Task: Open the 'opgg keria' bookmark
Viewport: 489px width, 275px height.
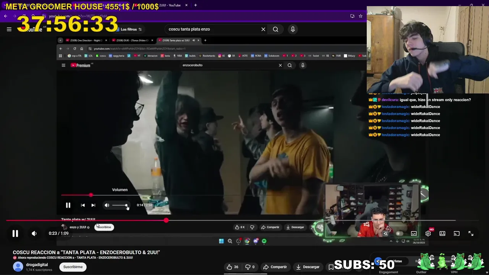Action: pyautogui.click(x=117, y=56)
